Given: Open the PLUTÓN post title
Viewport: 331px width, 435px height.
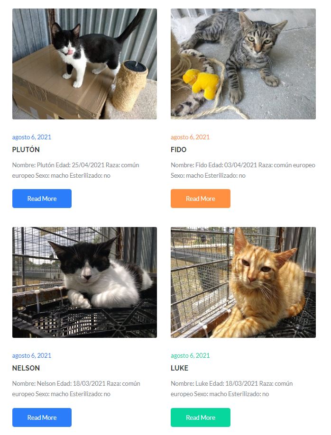Looking at the screenshot, I should (26, 150).
